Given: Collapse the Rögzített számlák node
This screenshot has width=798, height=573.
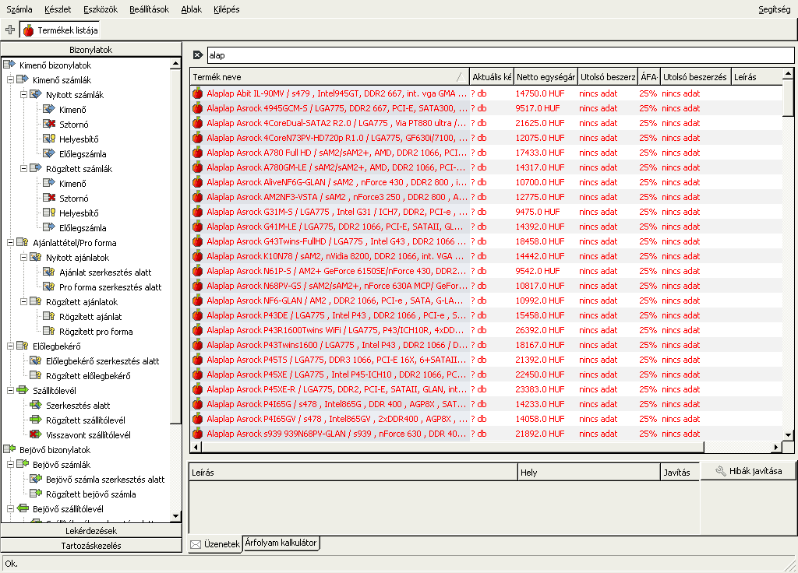Looking at the screenshot, I should coord(23,168).
